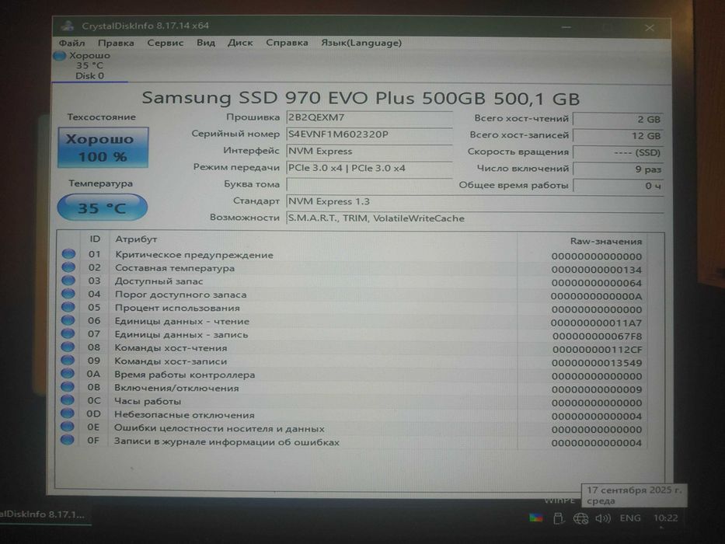Viewport: 725px width, 544px height.
Task: Open the volume speaker tray icon
Action: click(602, 518)
